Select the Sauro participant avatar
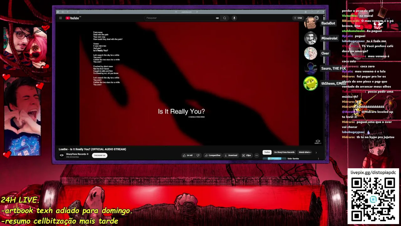 (310, 68)
